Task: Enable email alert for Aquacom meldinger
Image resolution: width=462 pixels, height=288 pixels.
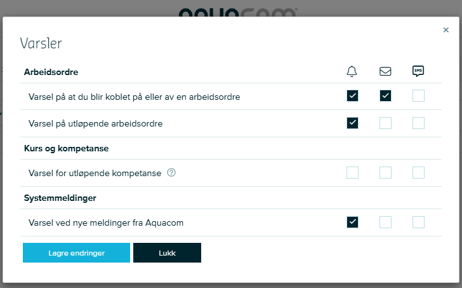Action: pos(385,222)
